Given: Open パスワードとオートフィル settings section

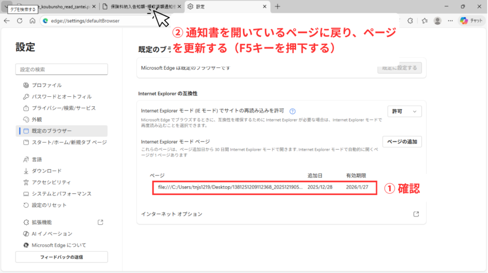Looking at the screenshot, I should point(61,97).
